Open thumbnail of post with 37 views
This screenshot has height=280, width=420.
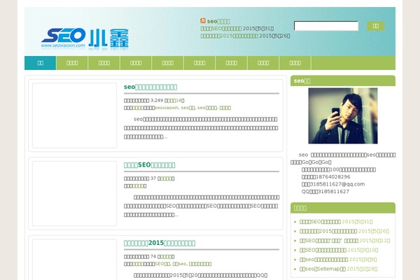(74, 193)
